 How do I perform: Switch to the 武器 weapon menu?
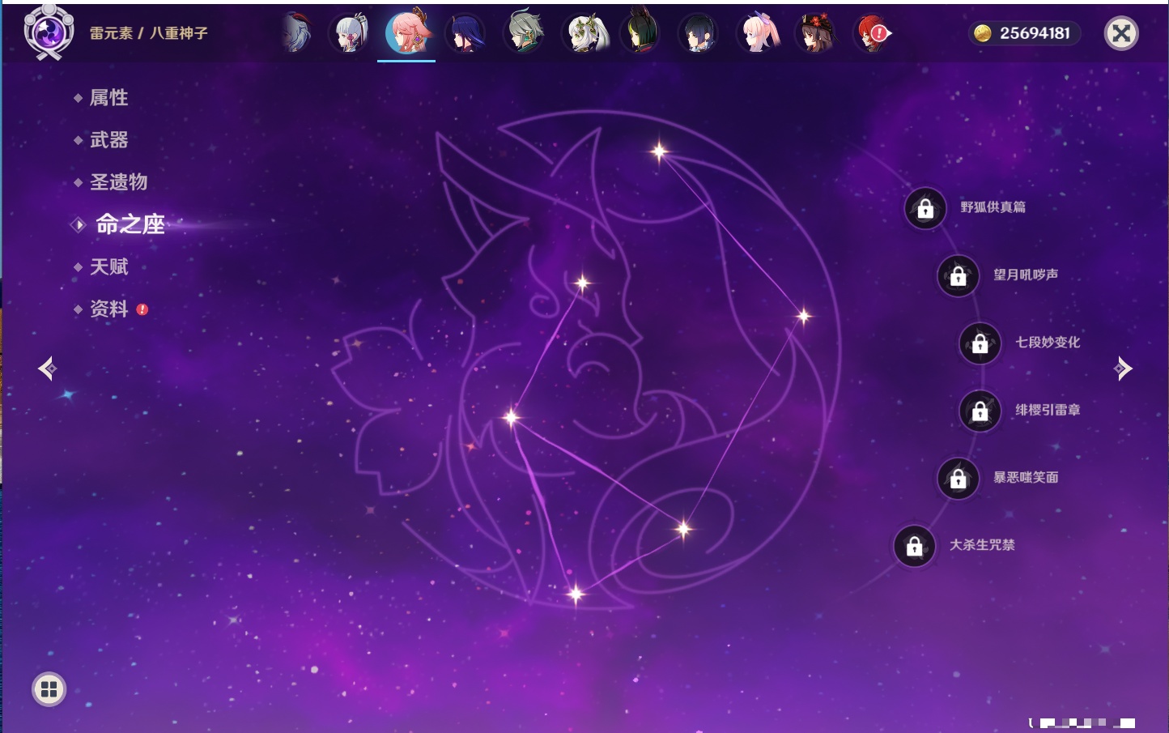click(x=108, y=140)
